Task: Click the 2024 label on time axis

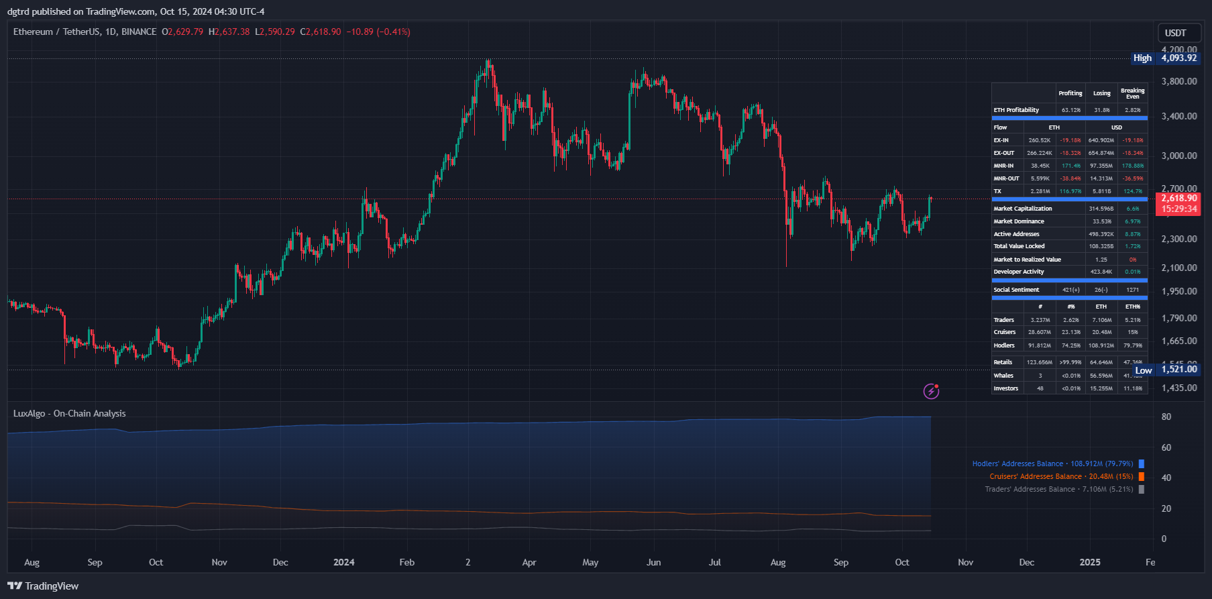Action: [343, 562]
